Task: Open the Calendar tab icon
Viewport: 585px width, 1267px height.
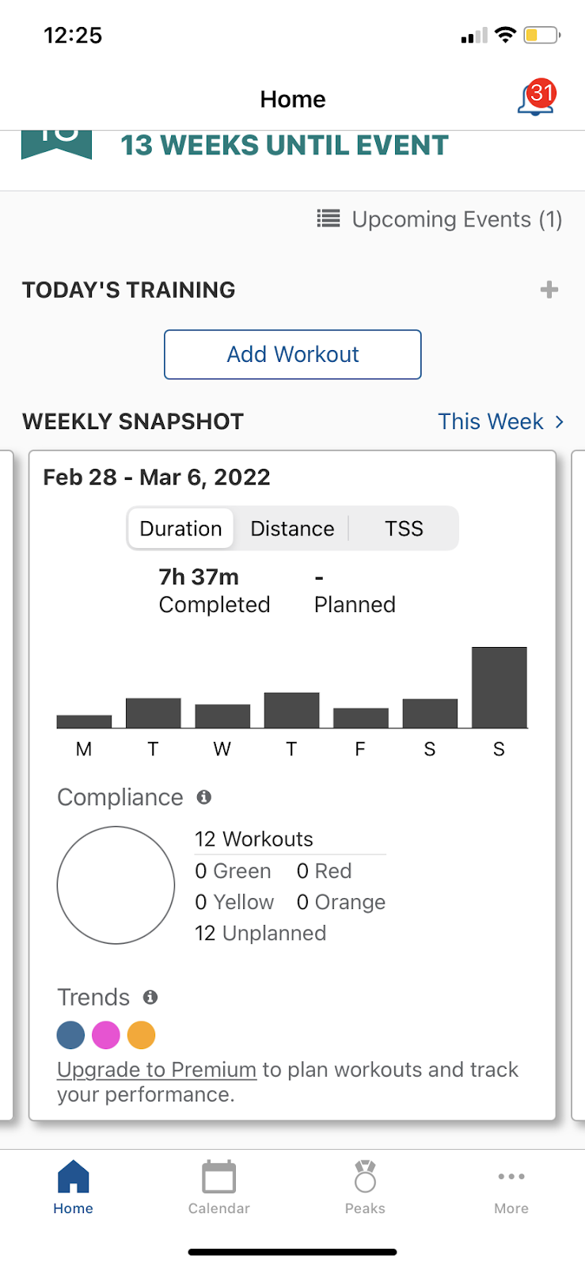Action: click(218, 1177)
